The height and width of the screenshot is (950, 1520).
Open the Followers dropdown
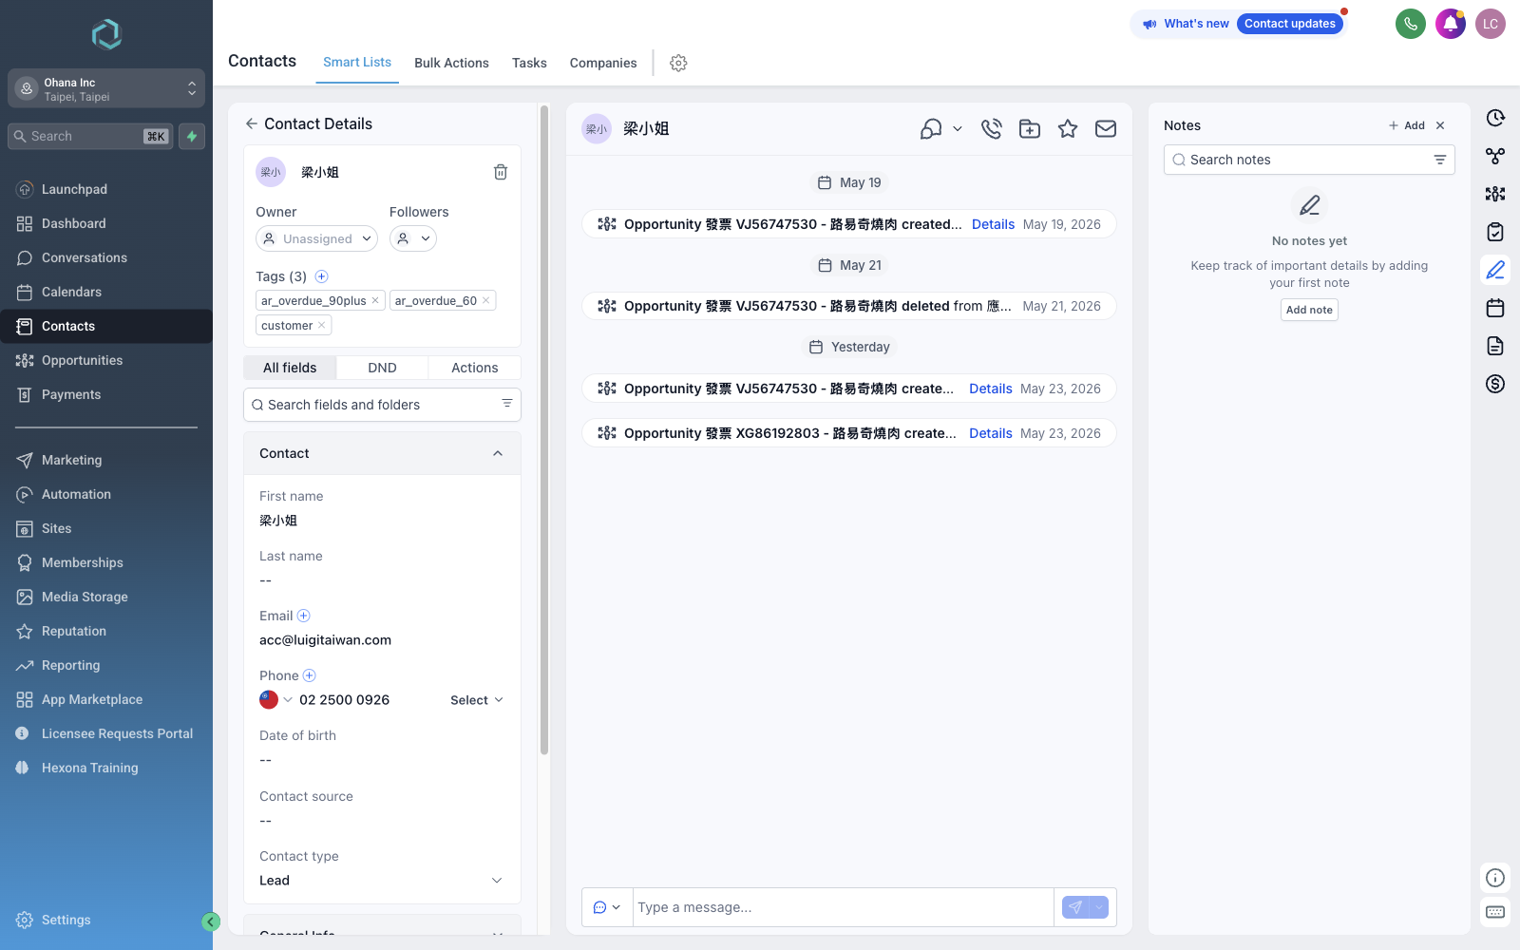tap(413, 238)
